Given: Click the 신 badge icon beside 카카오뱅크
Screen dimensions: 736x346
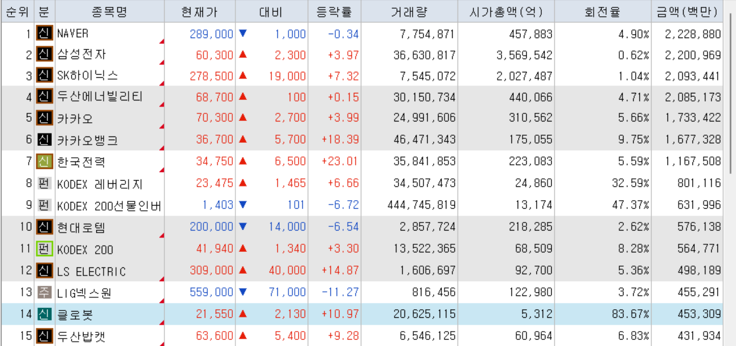Looking at the screenshot, I should tap(44, 140).
